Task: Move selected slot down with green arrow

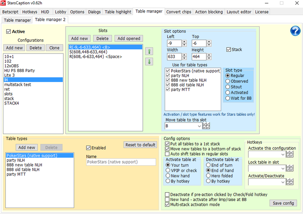Action: (149, 62)
